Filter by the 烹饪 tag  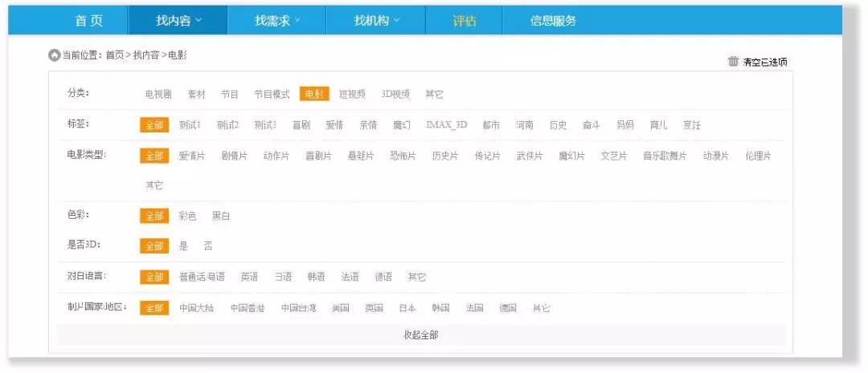point(691,125)
